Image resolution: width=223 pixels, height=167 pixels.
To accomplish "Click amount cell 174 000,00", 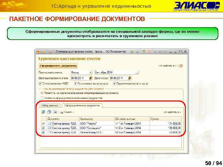I will click(165, 123).
